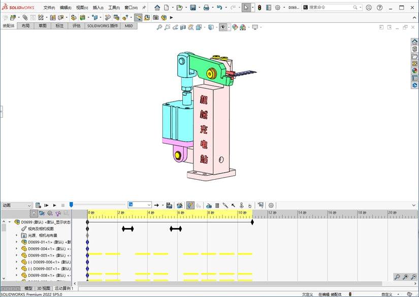Click the Save Animation icon
Screen dimensions: 419x297
tap(169, 206)
